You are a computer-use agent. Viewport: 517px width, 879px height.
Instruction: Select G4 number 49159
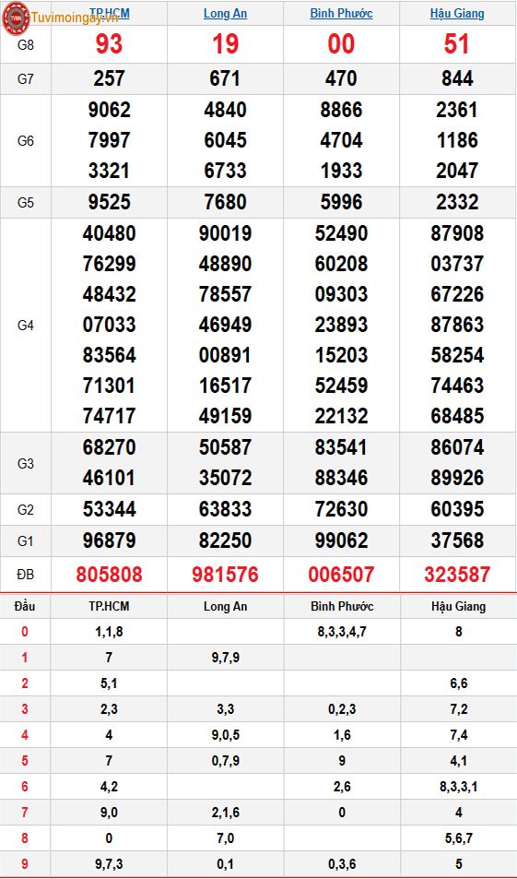tap(225, 416)
